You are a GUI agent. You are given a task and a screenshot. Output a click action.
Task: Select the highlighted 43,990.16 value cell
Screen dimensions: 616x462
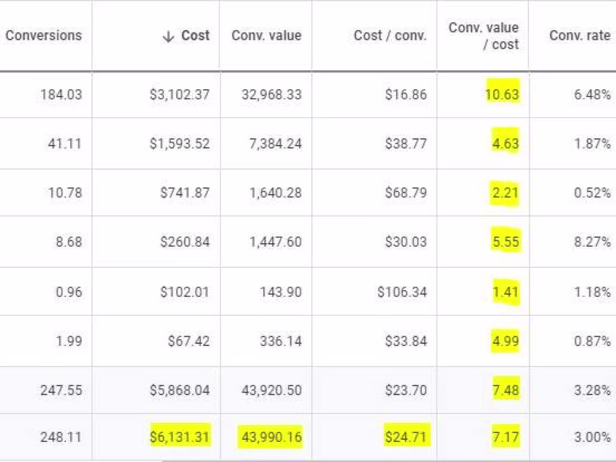pos(271,437)
